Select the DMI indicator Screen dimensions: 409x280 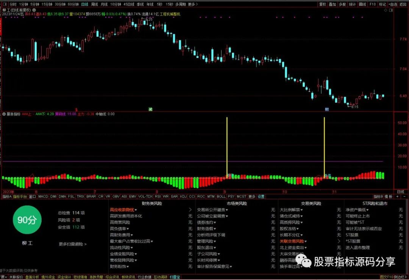(x=53, y=197)
